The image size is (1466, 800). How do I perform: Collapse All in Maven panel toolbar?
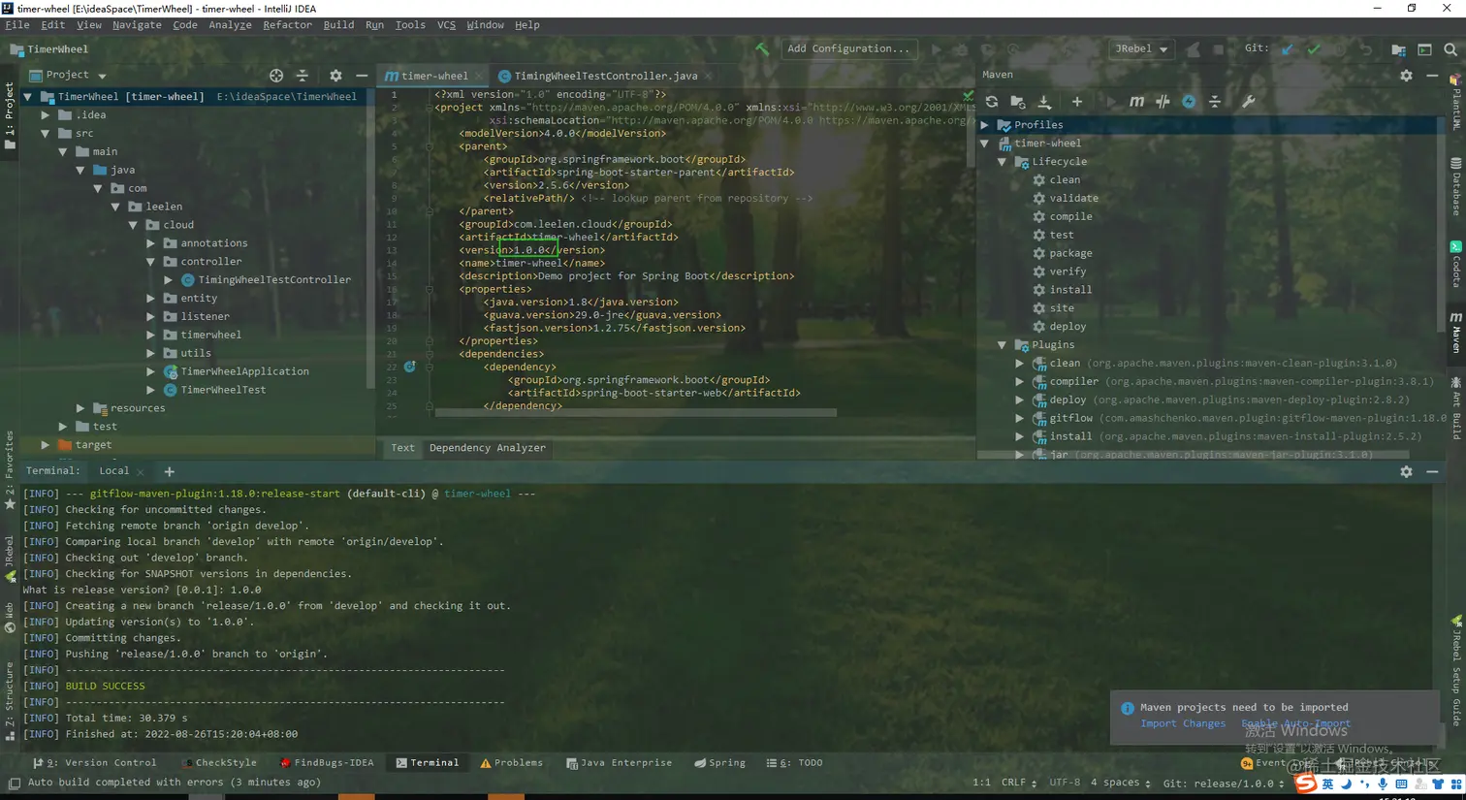(1215, 102)
